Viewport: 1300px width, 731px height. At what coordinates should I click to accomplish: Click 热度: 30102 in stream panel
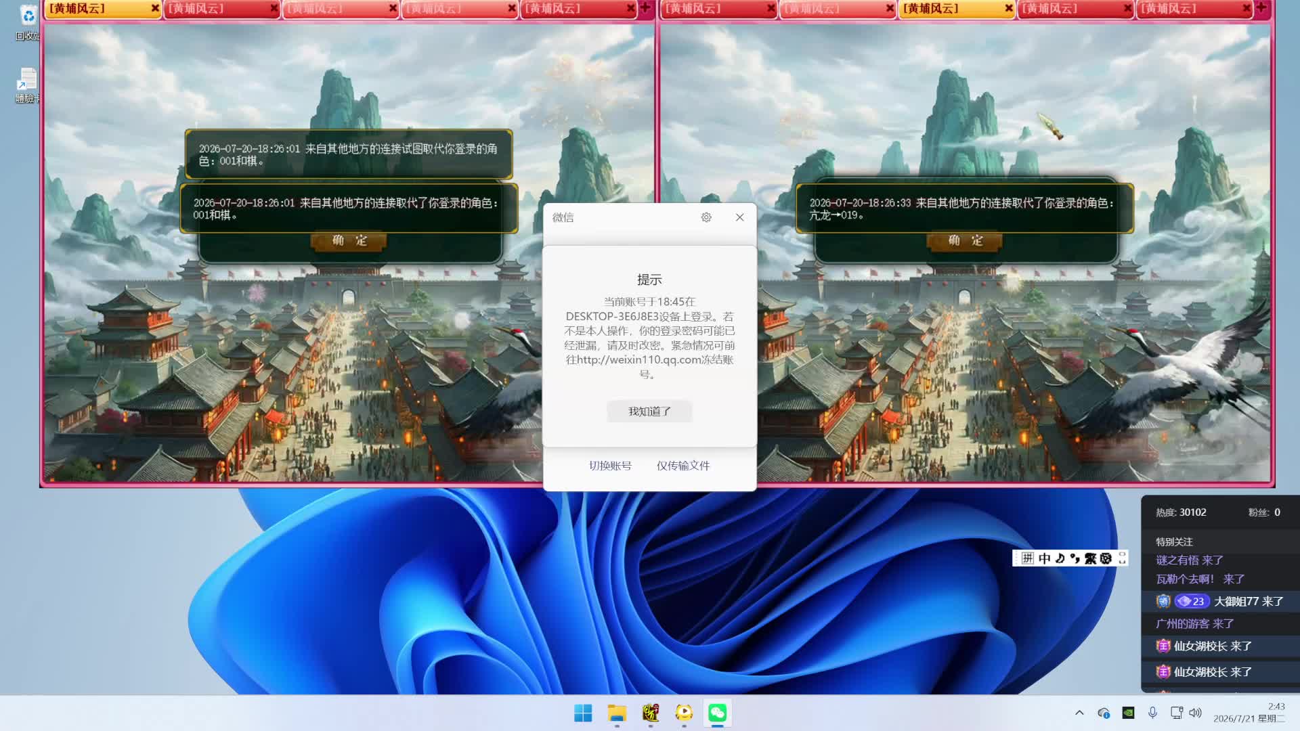coord(1181,512)
